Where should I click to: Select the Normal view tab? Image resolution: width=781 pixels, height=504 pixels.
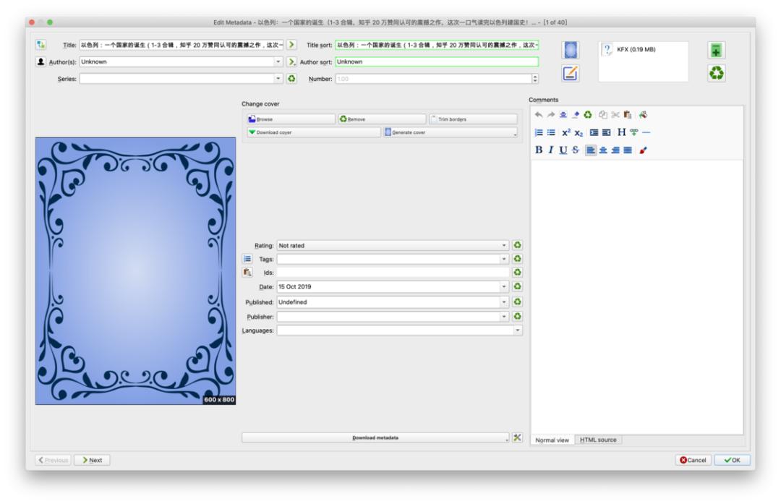552,440
